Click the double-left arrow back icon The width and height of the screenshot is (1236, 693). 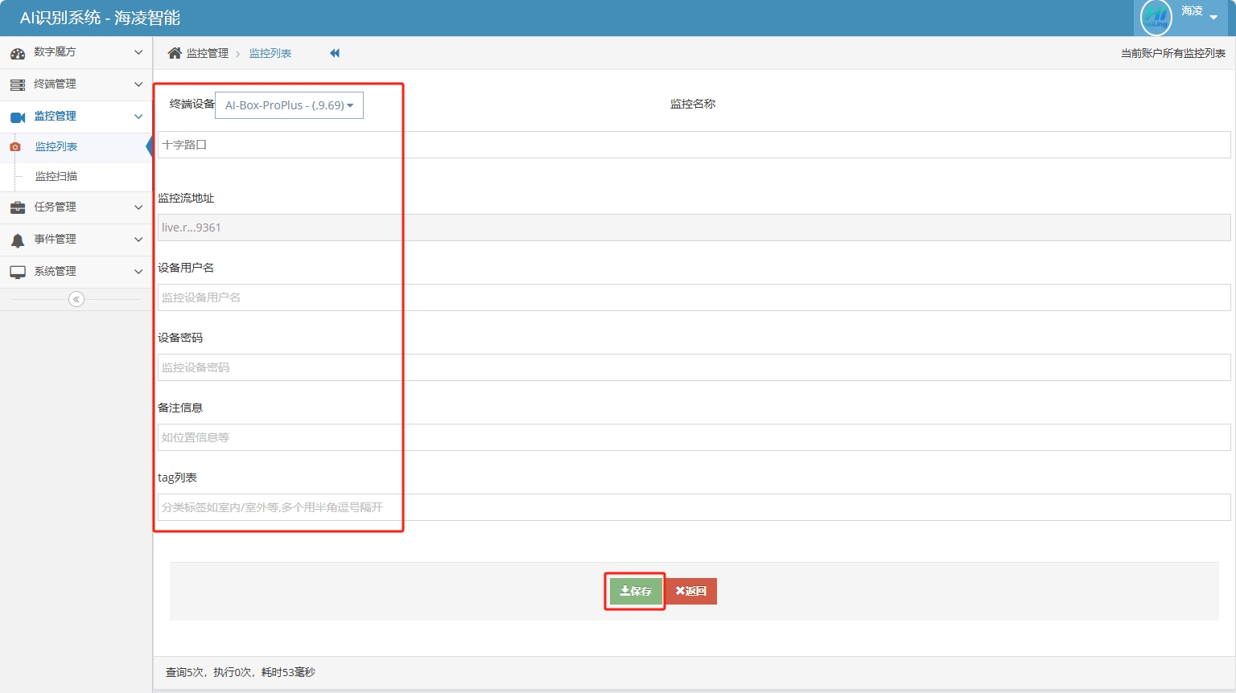click(x=335, y=53)
